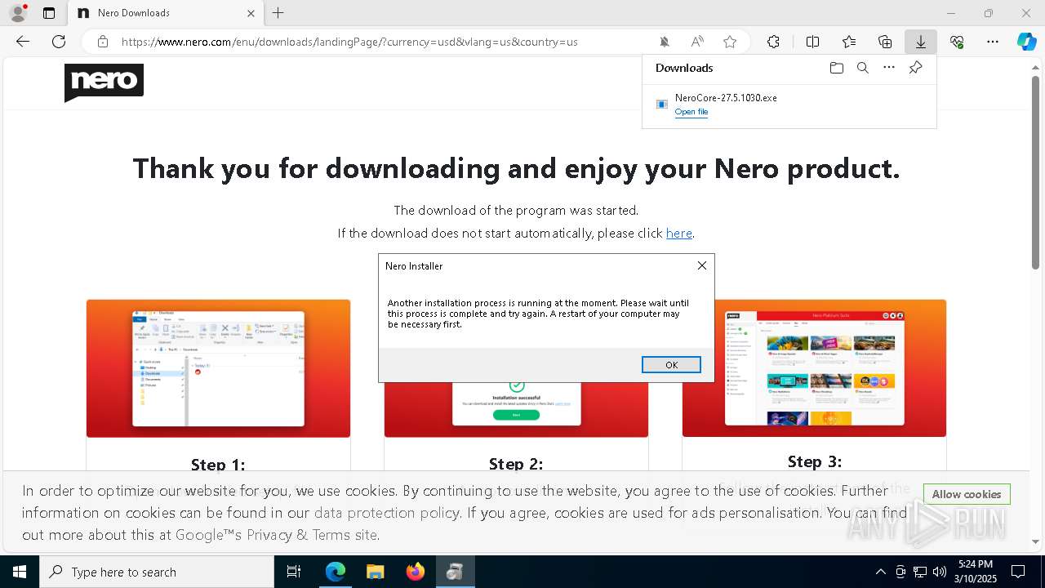Open Favorites list icon
This screenshot has height=588, width=1045.
click(849, 42)
